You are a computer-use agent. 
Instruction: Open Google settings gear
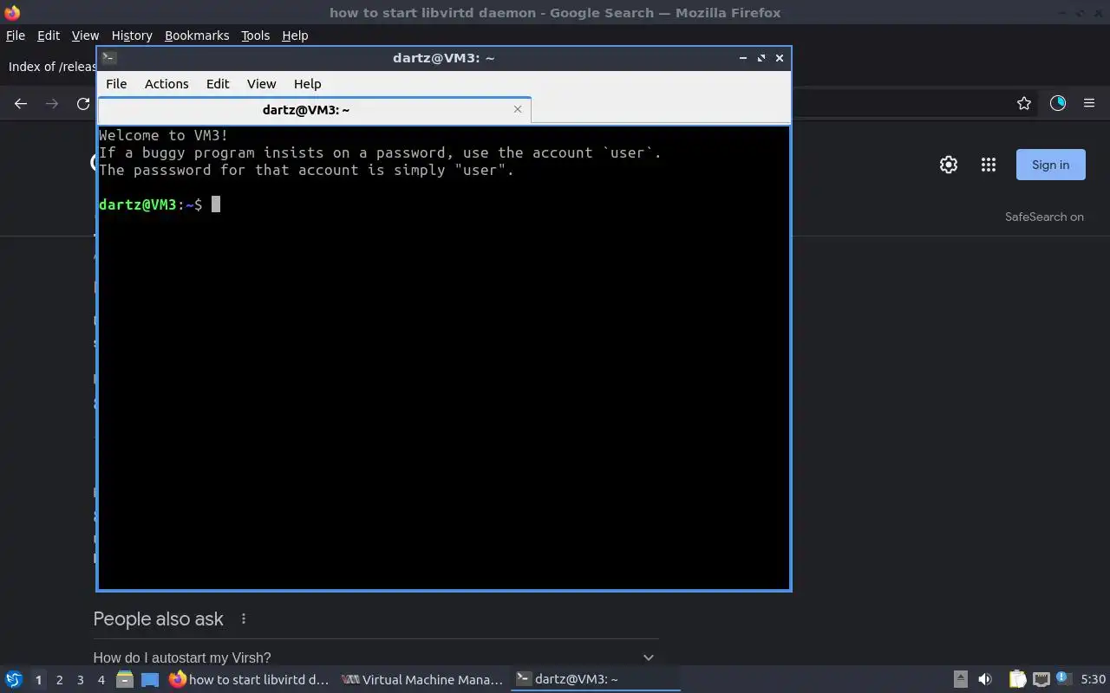(x=949, y=165)
